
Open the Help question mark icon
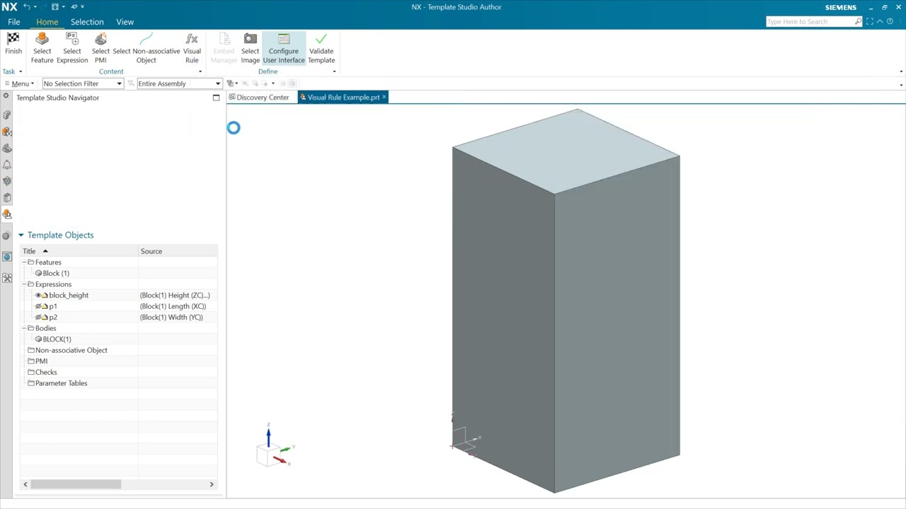click(x=890, y=22)
